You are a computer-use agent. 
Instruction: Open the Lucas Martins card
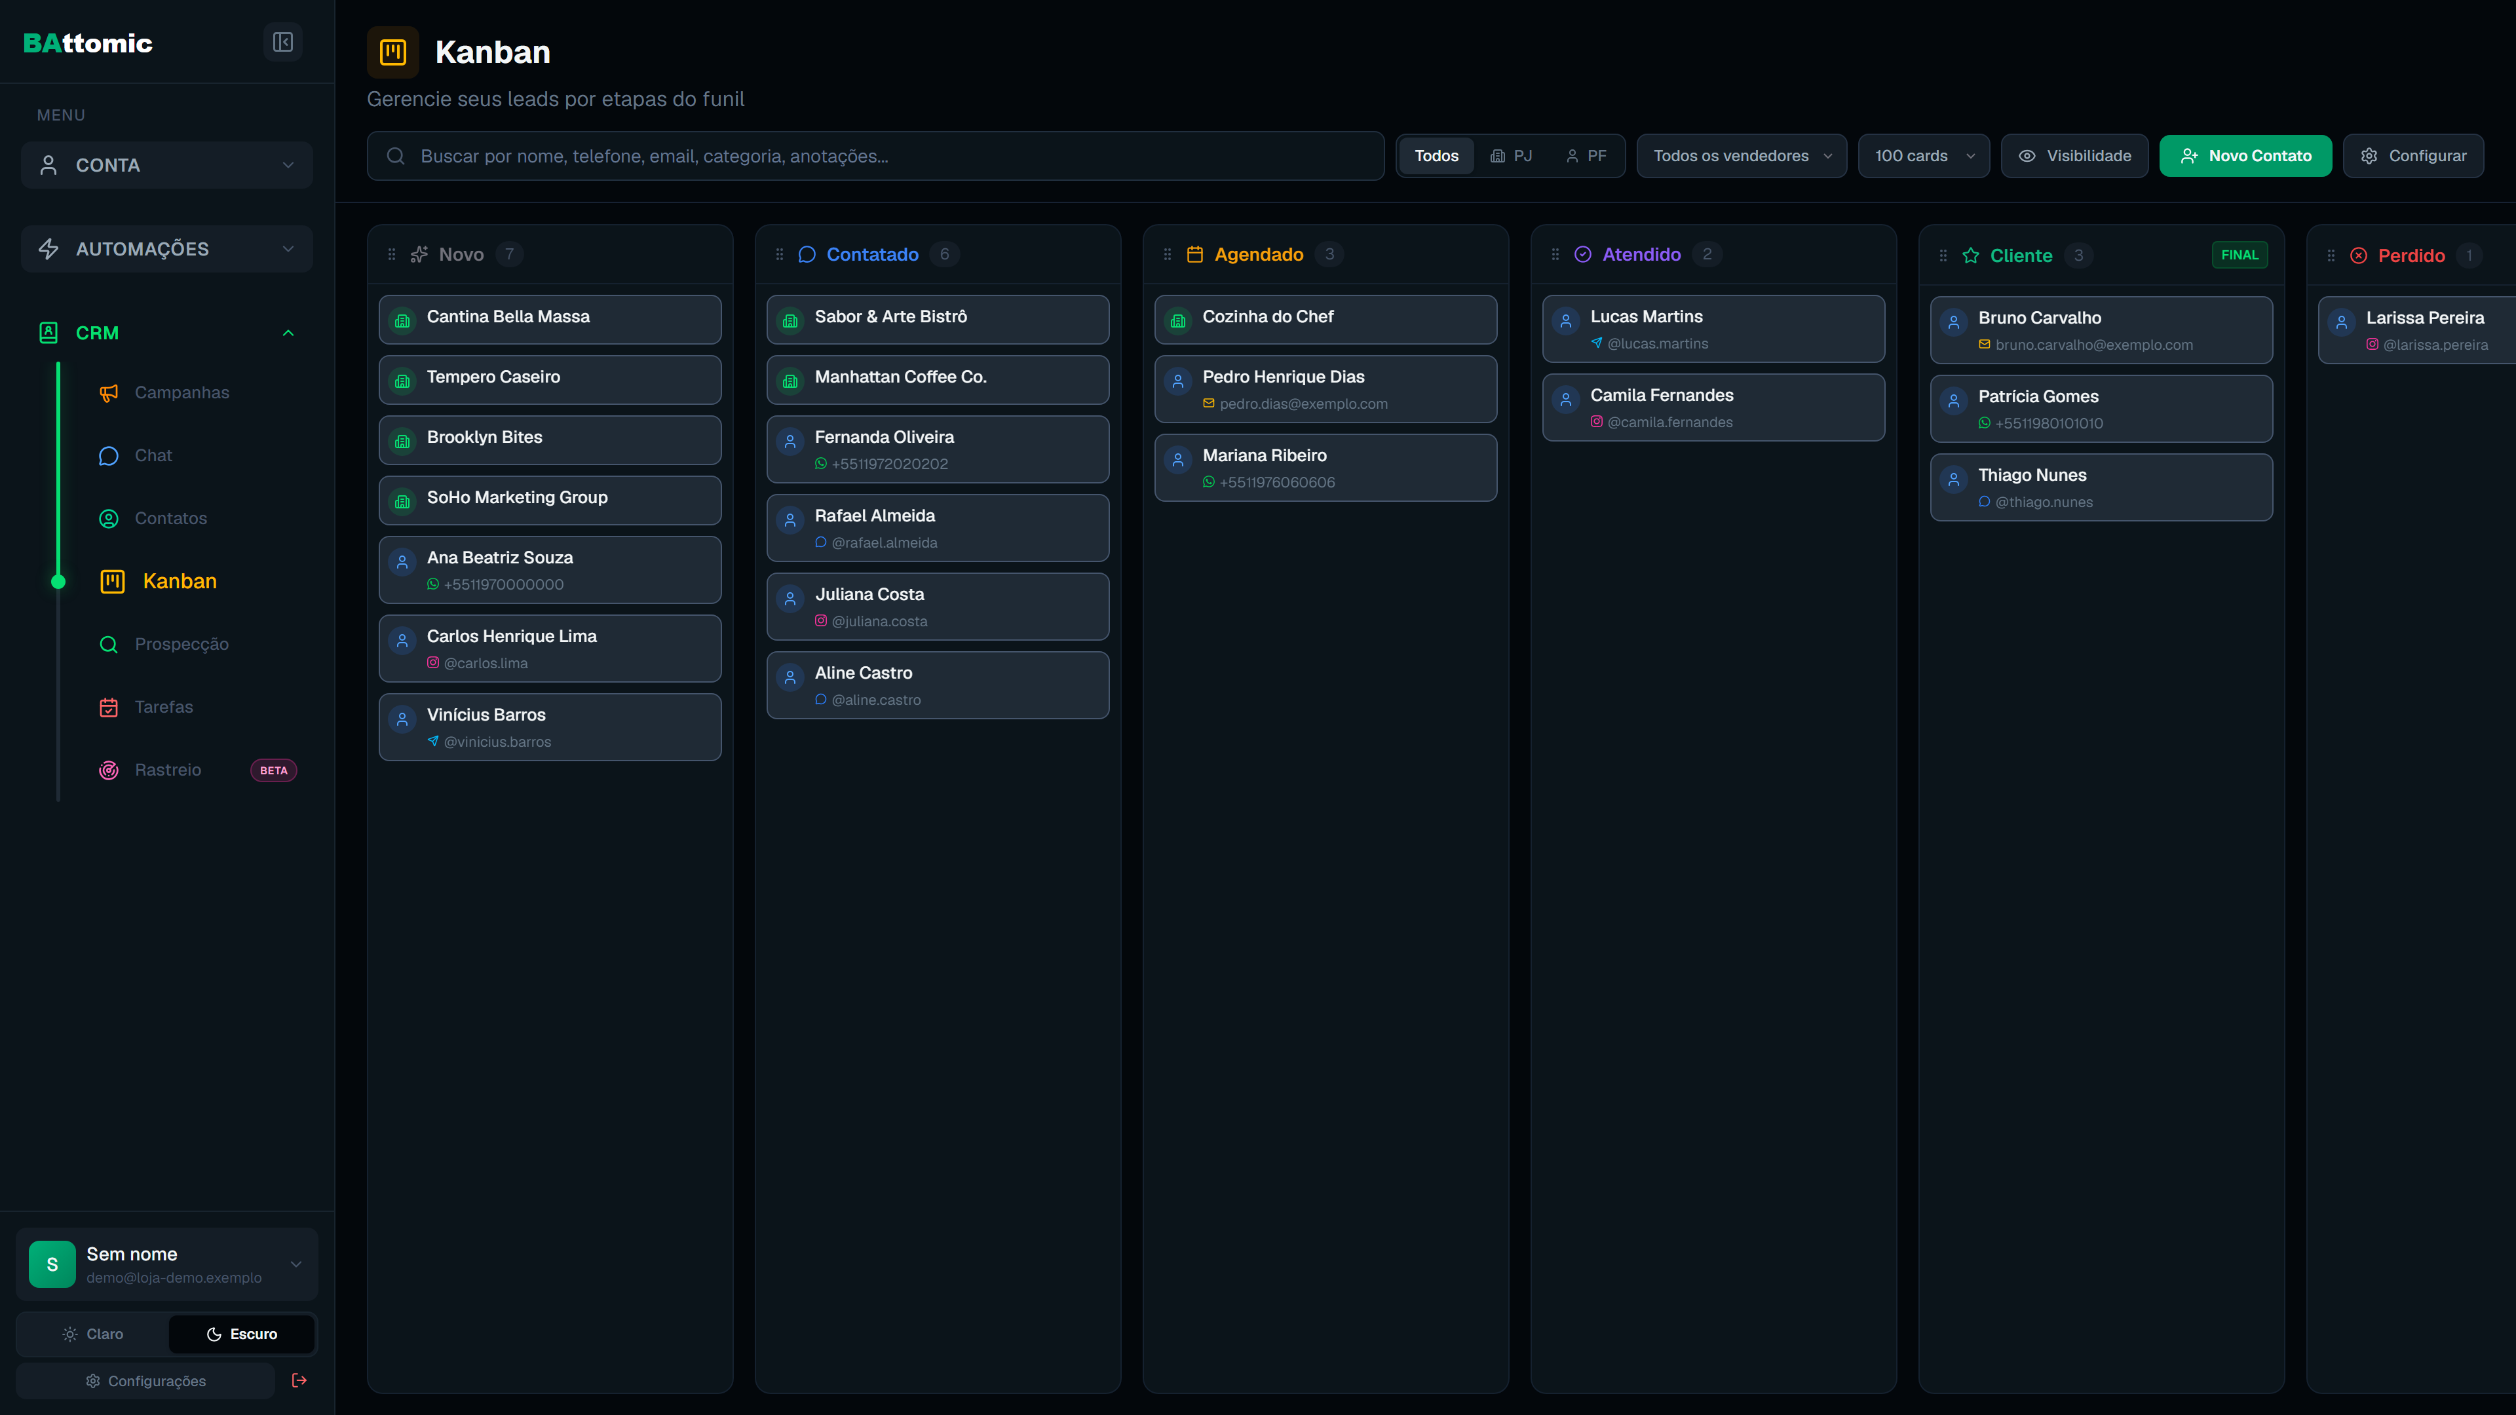coord(1713,329)
